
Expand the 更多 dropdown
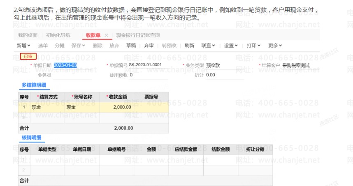click(275, 46)
